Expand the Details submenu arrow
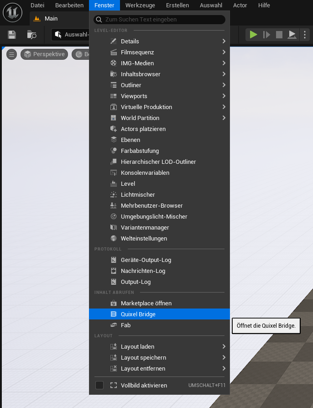 pos(224,42)
